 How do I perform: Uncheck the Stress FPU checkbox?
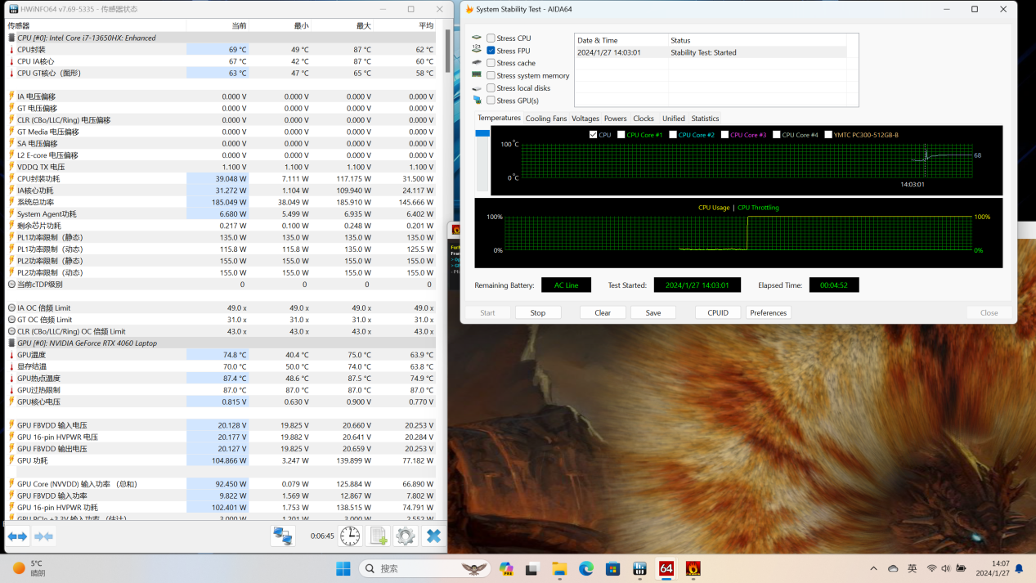[x=491, y=51]
